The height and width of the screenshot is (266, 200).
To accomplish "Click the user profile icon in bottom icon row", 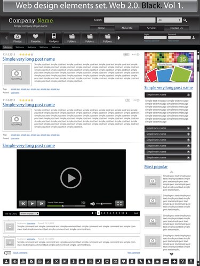I will 6,261.
